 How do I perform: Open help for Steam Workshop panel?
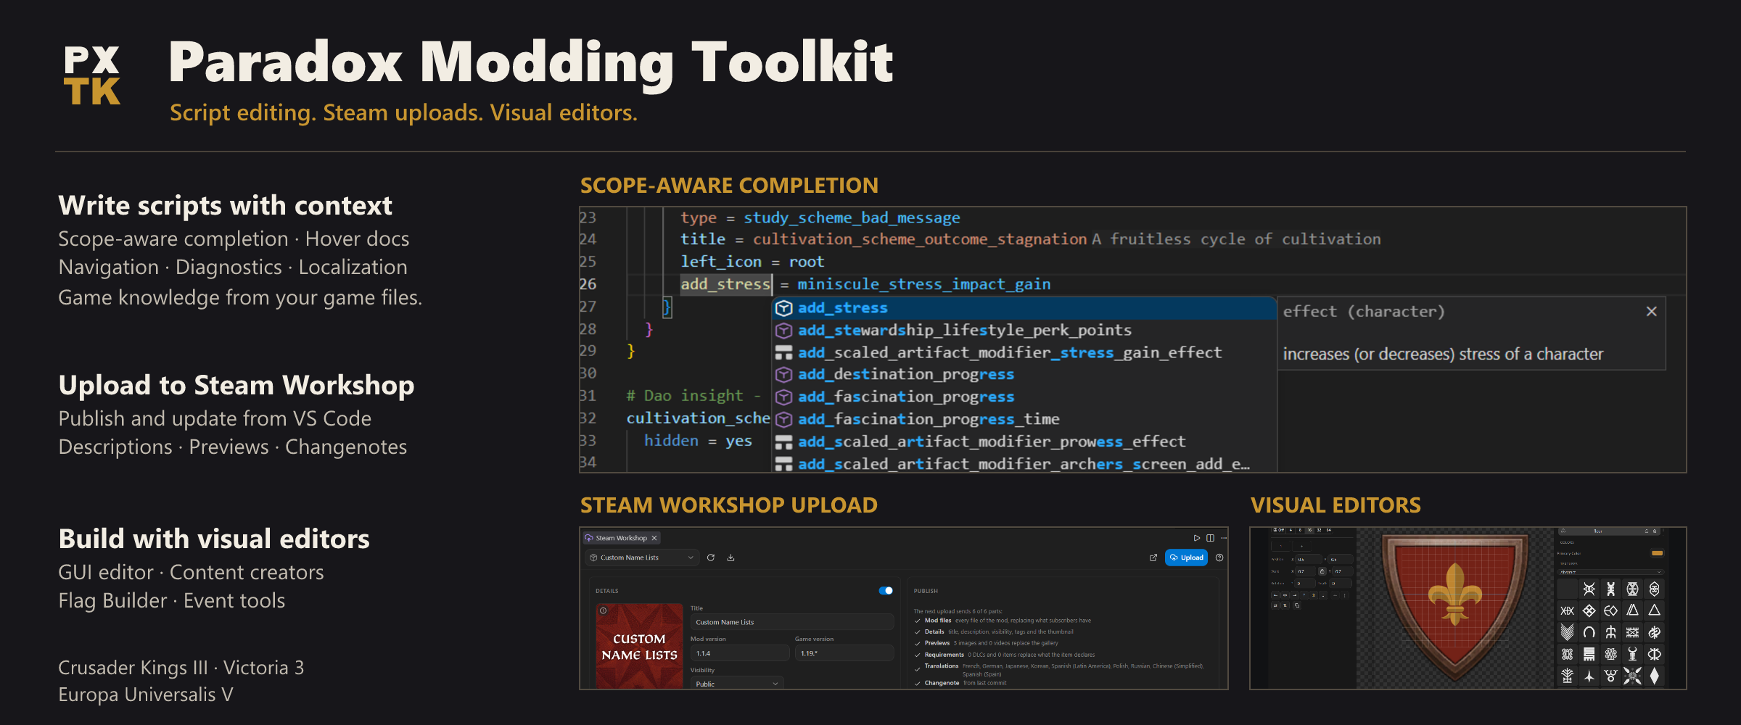tap(1219, 558)
